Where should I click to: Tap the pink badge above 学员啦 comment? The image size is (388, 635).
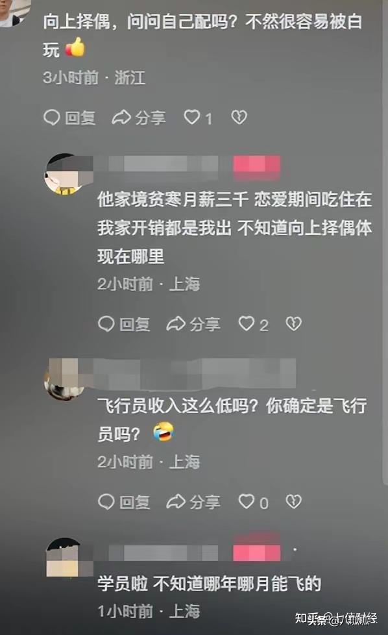tap(256, 551)
